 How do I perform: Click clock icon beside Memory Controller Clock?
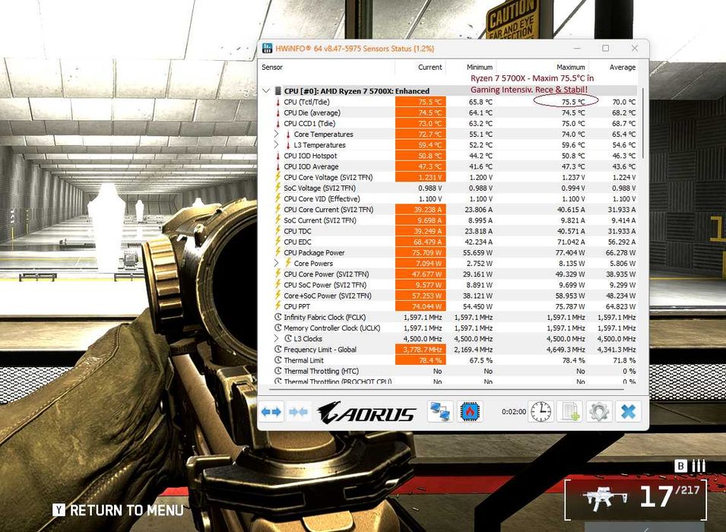pos(277,328)
